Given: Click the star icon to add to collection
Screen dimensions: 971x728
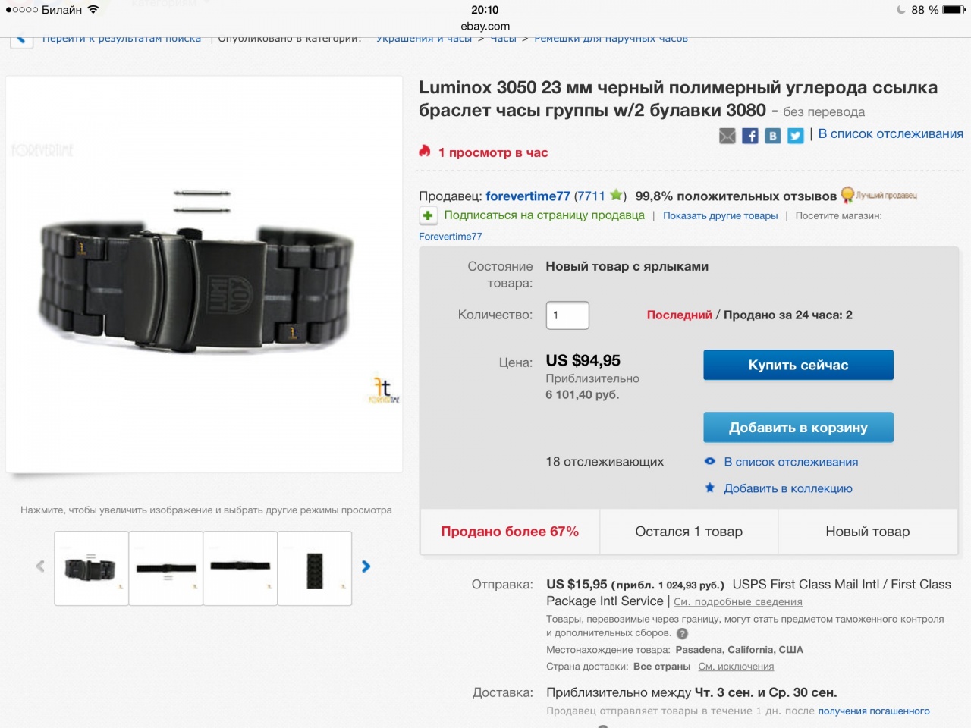Looking at the screenshot, I should (x=710, y=488).
